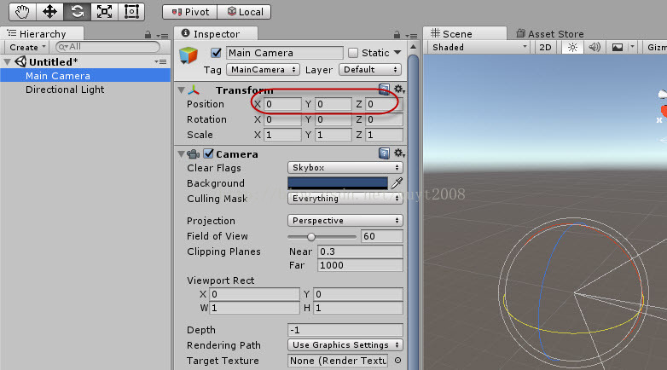Screen dimensions: 667x370
Task: Select the Scale tool
Action: (104, 11)
